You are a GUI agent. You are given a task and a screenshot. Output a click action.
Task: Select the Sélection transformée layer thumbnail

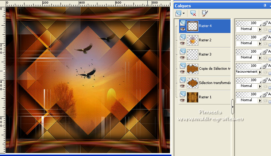193,83
